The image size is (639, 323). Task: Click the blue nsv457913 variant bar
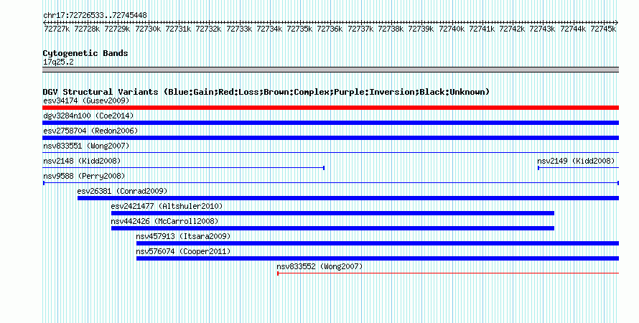click(x=378, y=243)
